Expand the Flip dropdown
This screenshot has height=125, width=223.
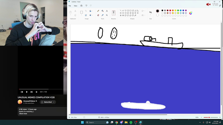point(92,15)
